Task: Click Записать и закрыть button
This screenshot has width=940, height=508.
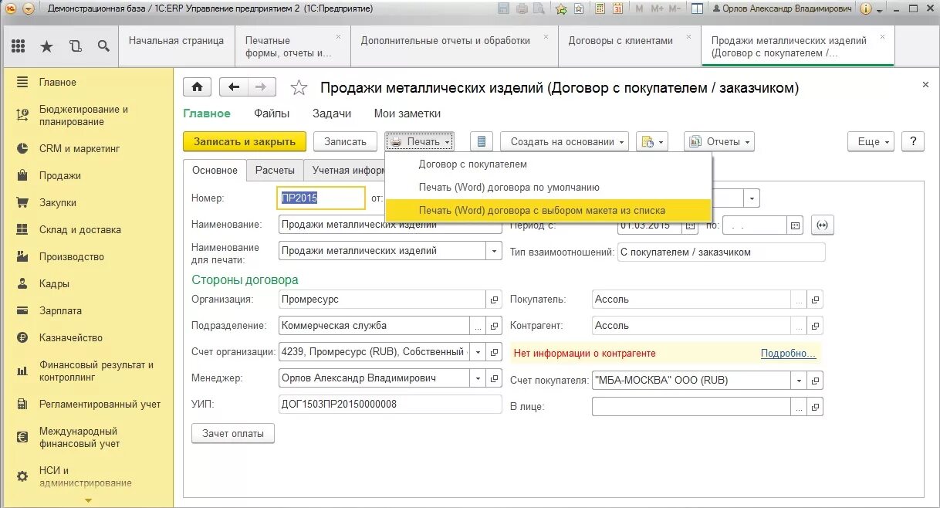Action: (x=245, y=141)
